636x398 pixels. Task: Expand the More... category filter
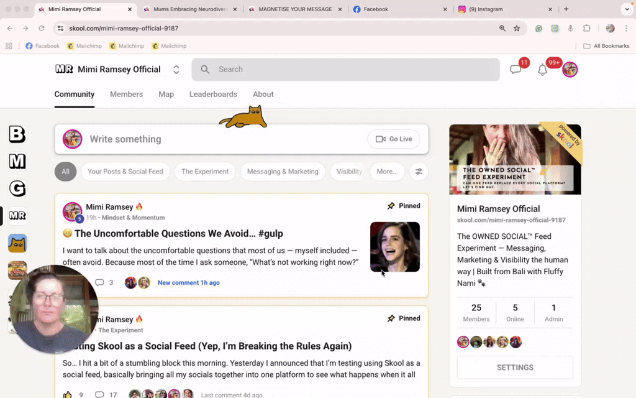click(388, 172)
